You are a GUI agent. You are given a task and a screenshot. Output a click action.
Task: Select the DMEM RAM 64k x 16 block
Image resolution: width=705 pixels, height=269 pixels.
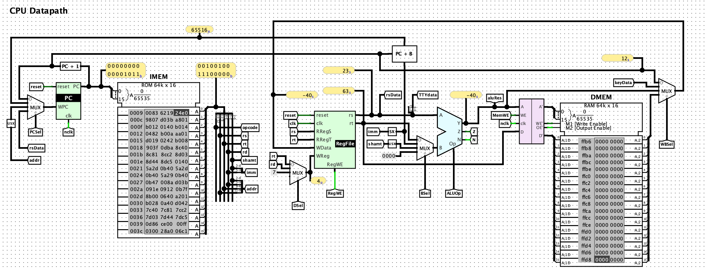601,184
